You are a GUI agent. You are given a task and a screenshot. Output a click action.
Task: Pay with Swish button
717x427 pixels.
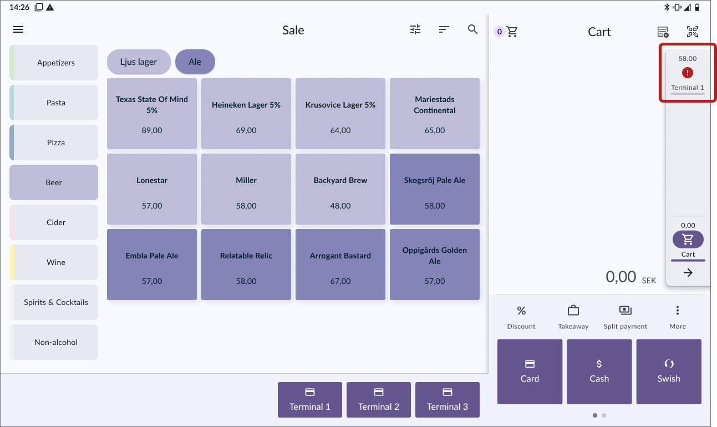click(669, 372)
